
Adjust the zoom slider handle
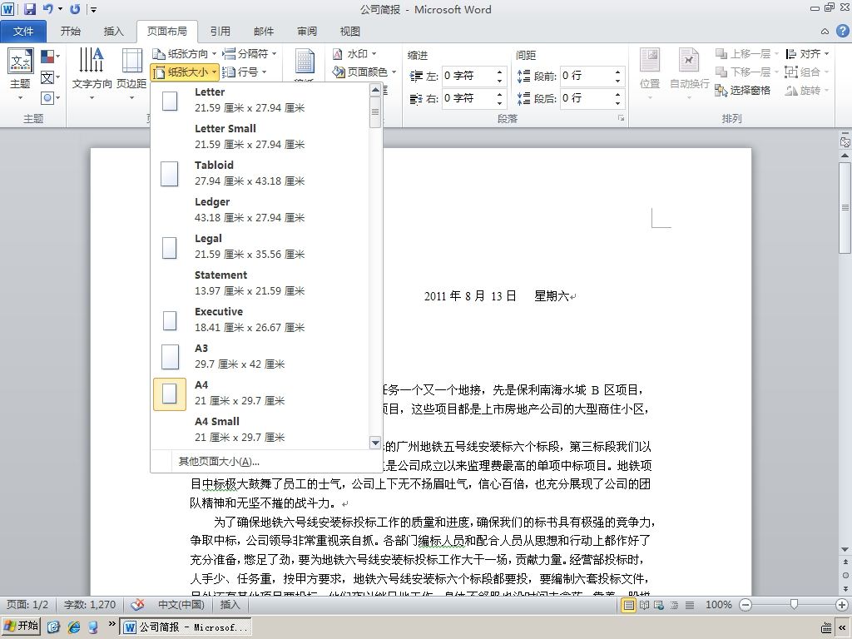coord(794,604)
